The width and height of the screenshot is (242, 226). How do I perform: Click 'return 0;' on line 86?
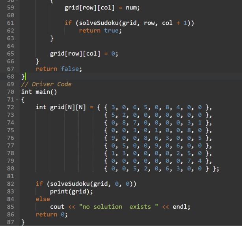point(52,215)
